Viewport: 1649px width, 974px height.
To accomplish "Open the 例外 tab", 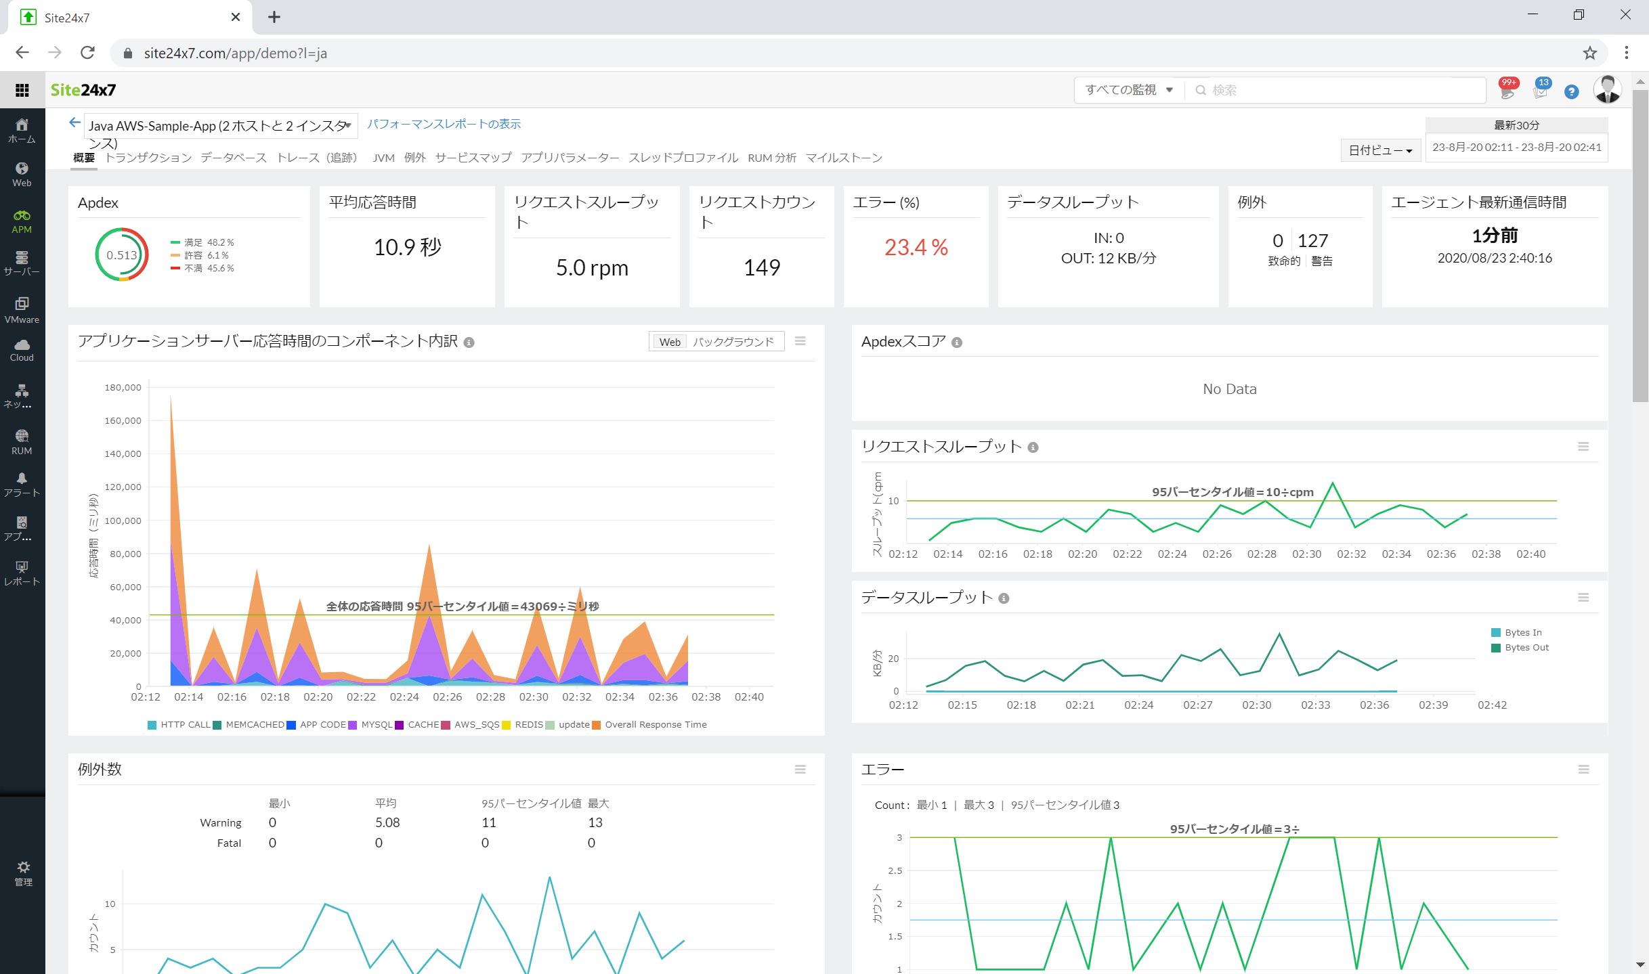I will pyautogui.click(x=414, y=158).
